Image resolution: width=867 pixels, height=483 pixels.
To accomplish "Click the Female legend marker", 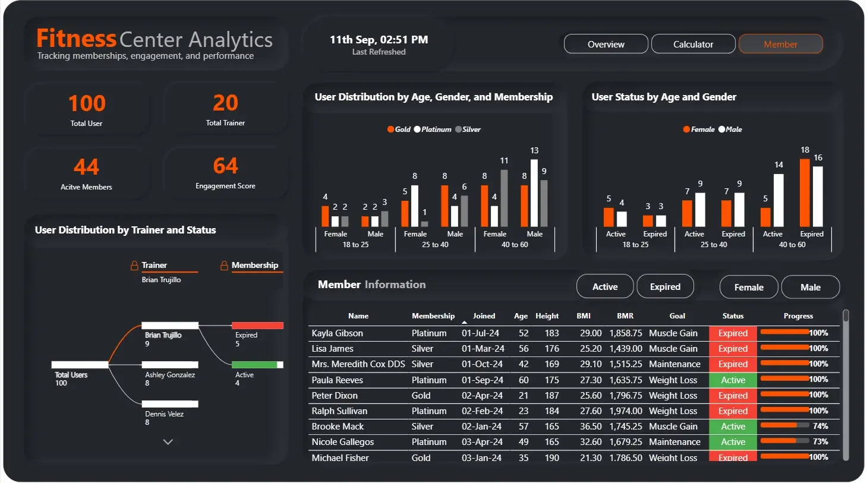I will (686, 130).
